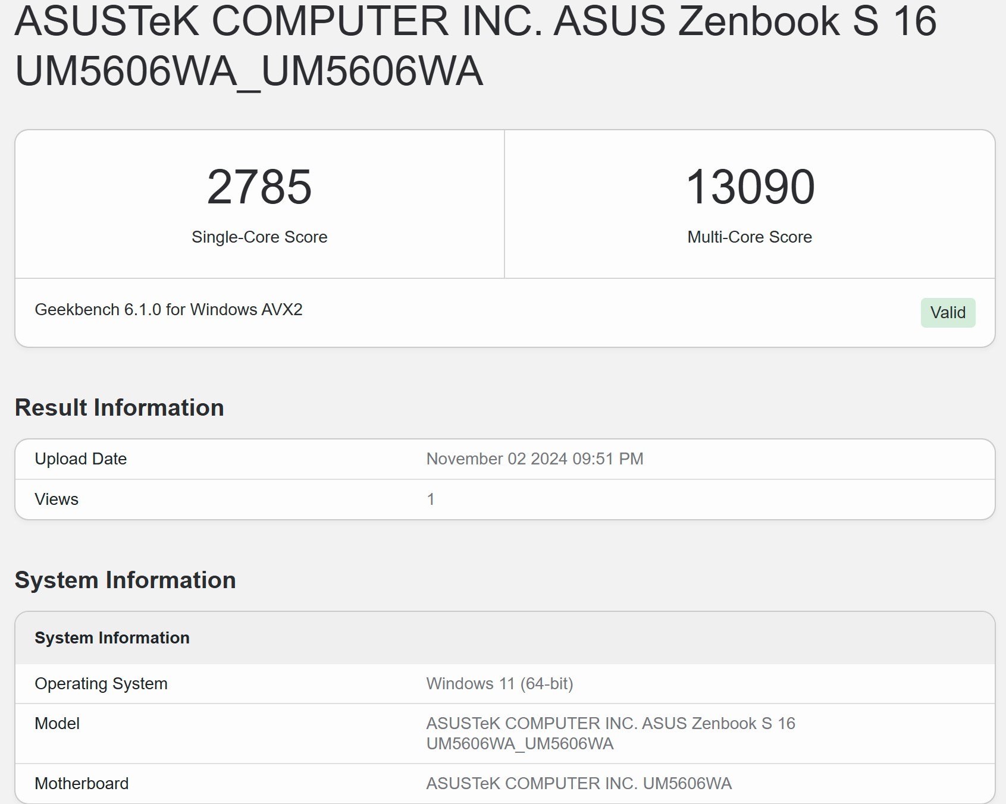The image size is (1006, 804).
Task: Select the "Windows 11 (64-bit)" value
Action: tap(500, 684)
